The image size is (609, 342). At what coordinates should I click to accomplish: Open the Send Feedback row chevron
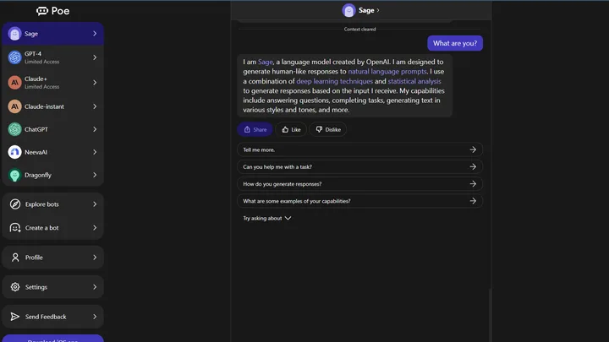point(95,317)
